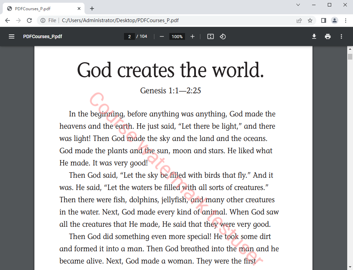Expand the tab search chevron
The height and width of the screenshot is (270, 353).
(x=298, y=5)
